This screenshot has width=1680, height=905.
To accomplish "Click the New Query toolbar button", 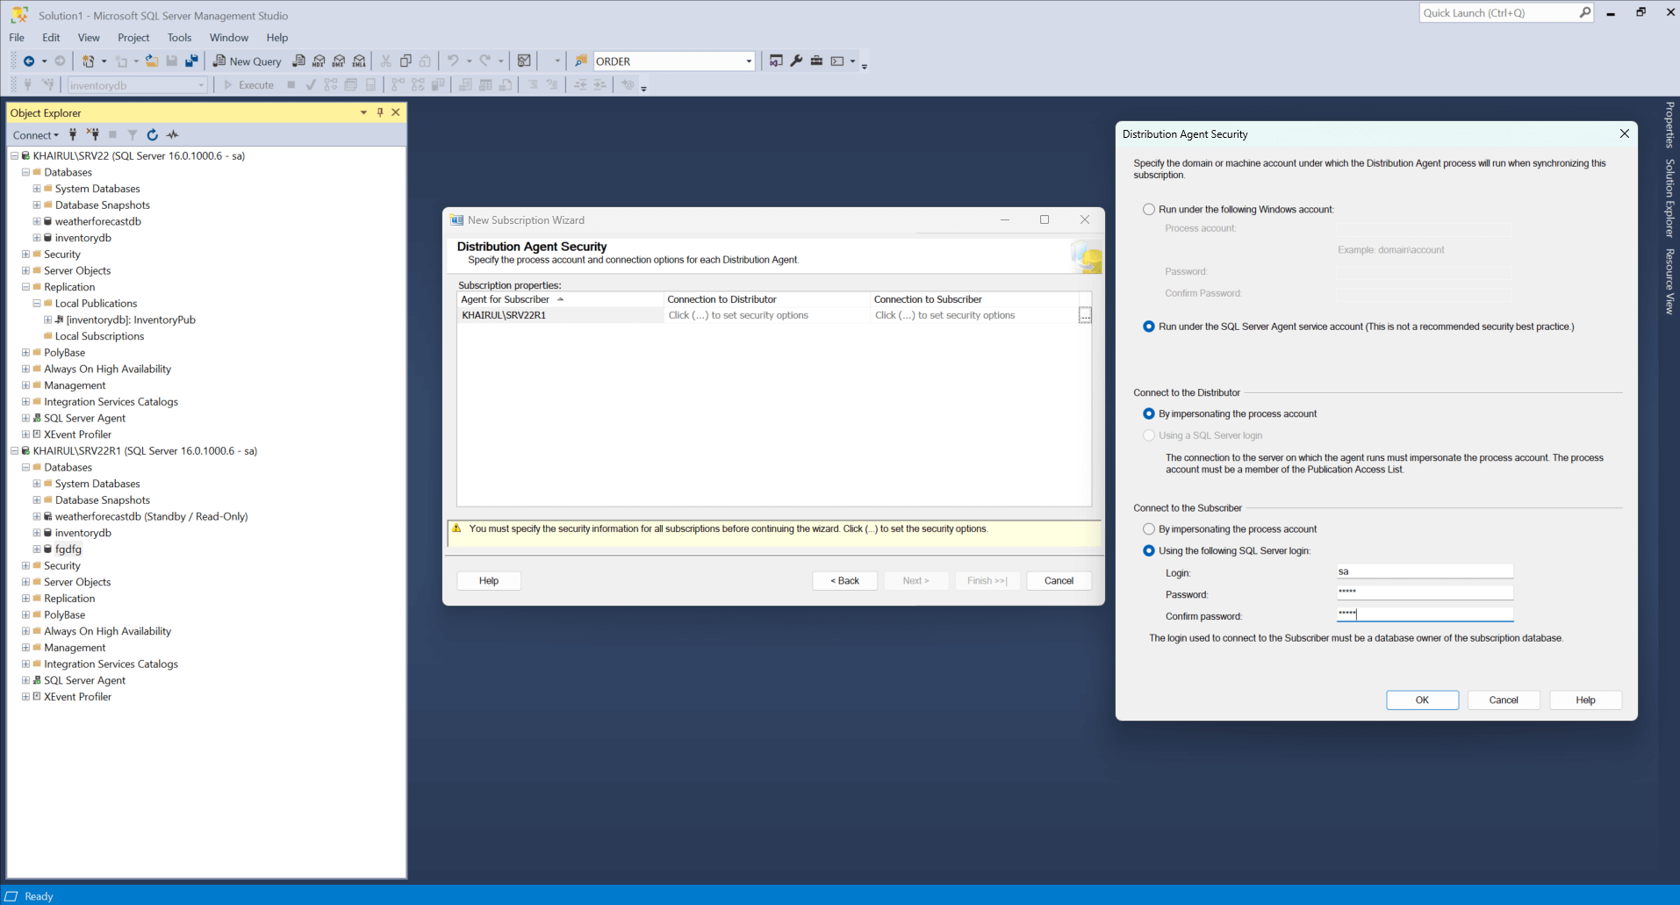I will point(247,61).
